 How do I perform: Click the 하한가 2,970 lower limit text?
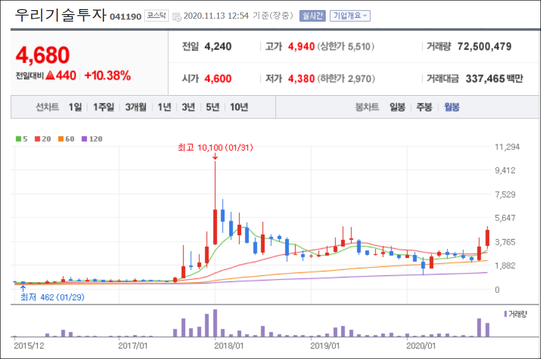[346, 79]
